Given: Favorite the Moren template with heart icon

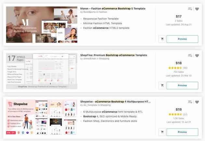Looking at the screenshot, I should tap(197, 9).
